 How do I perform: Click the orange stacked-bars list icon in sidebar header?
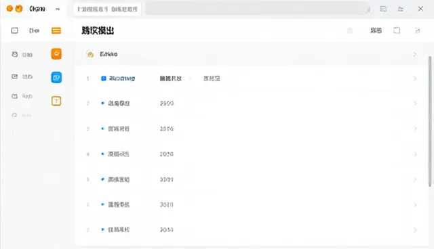point(56,30)
